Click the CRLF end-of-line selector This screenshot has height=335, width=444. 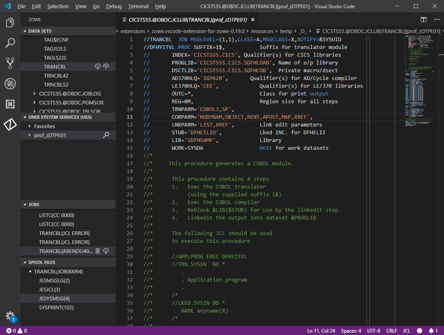(x=391, y=331)
